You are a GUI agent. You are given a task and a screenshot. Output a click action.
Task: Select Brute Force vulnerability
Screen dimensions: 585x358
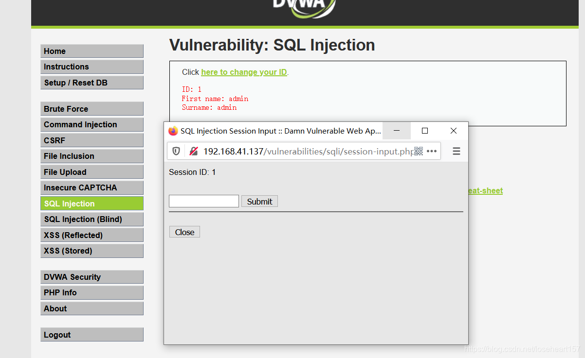click(92, 109)
